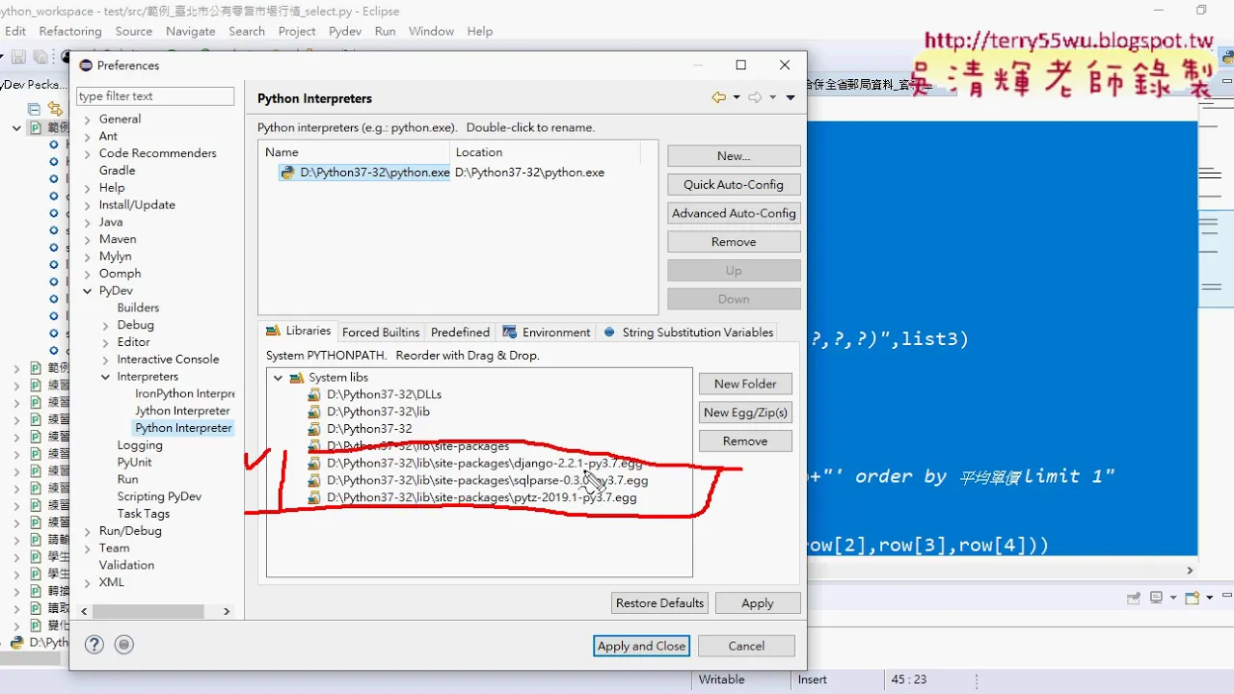Collapse the Interpreters node
Image resolution: width=1234 pixels, height=694 pixels.
(106, 377)
